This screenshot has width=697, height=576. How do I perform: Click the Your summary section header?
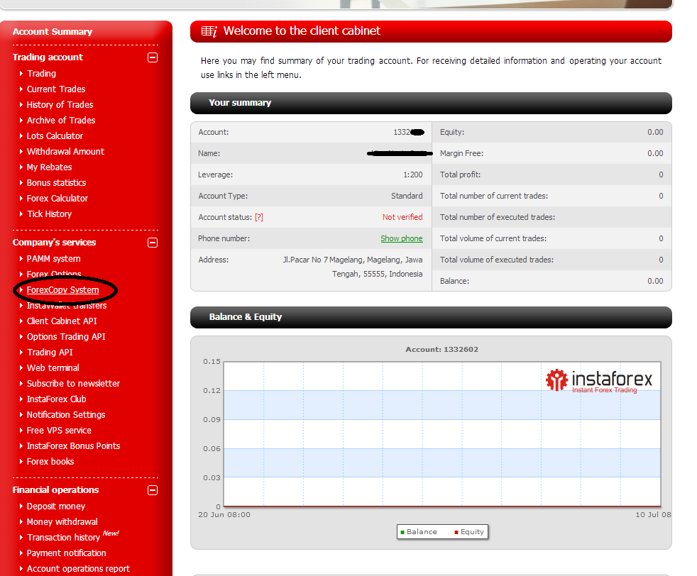click(431, 103)
